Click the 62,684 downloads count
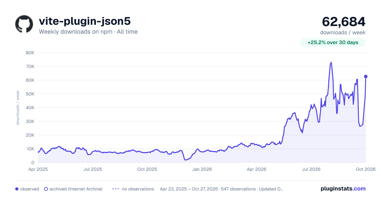This screenshot has height=200, width=381. (344, 22)
